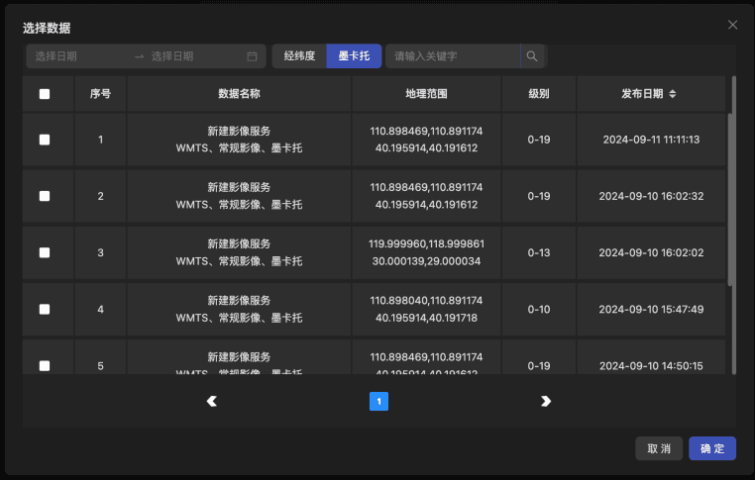Open the calendar icon in date range
This screenshot has width=755, height=480.
tap(252, 56)
